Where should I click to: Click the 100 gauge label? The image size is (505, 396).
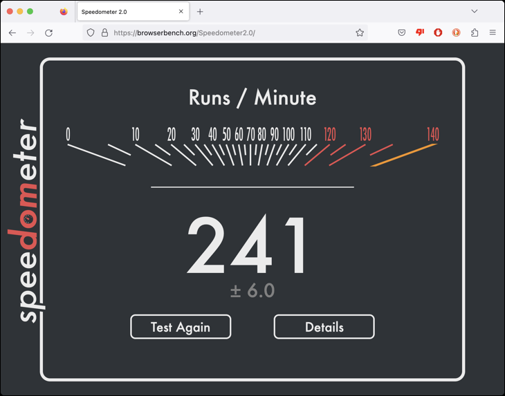click(x=288, y=134)
